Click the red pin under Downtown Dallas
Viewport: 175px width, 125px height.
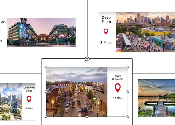[x=29, y=99]
